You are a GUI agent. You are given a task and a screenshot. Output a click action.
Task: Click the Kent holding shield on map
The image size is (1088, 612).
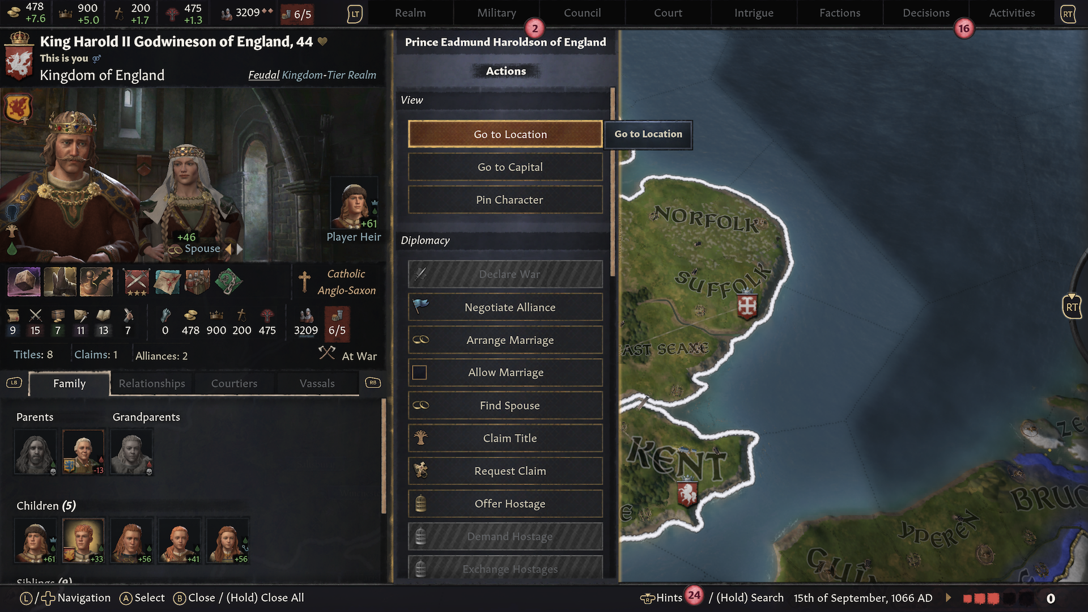687,493
